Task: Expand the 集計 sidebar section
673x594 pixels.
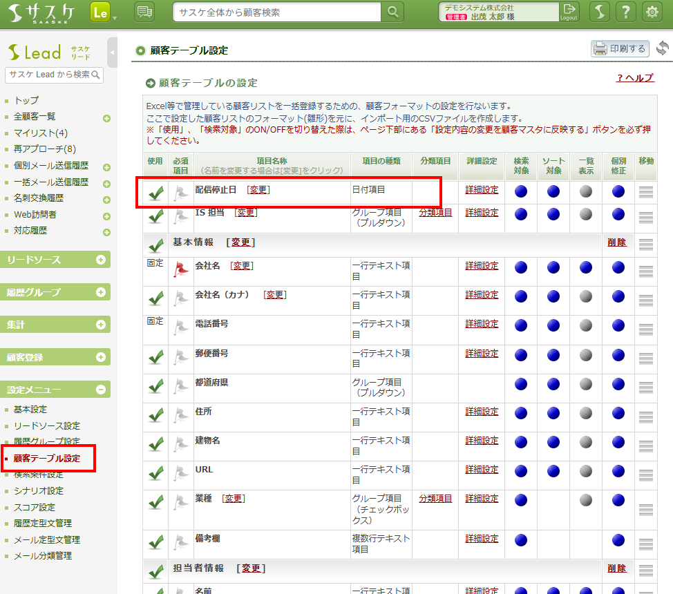Action: pyautogui.click(x=101, y=325)
